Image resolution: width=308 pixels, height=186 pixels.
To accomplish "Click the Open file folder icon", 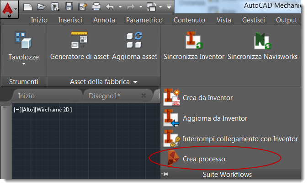I will coord(42,7).
